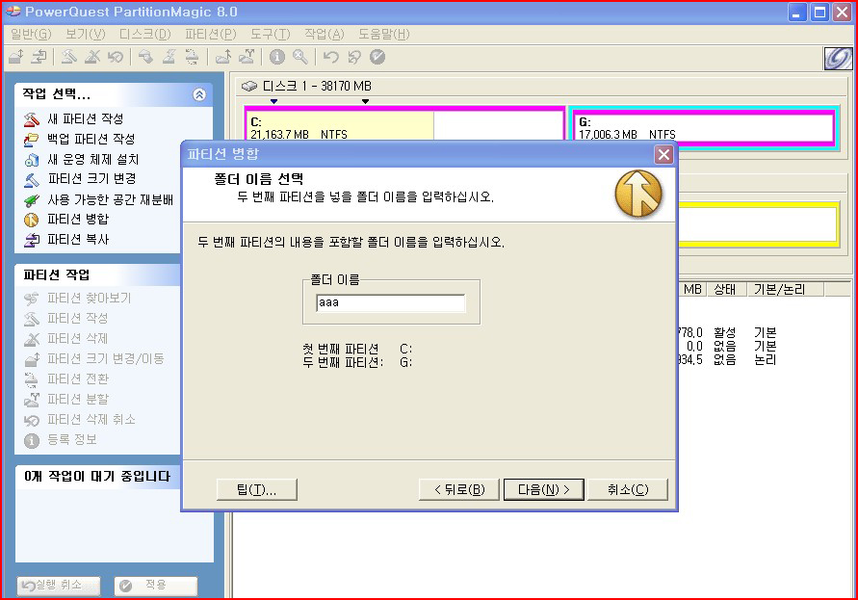The height and width of the screenshot is (600, 858).
Task: Click the resize/move partition toolbar icon
Action: (15, 57)
